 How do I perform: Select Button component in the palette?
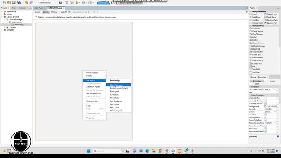(x=254, y=40)
